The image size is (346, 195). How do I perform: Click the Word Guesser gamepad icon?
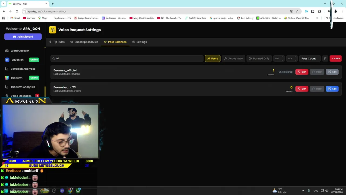coord(7,51)
